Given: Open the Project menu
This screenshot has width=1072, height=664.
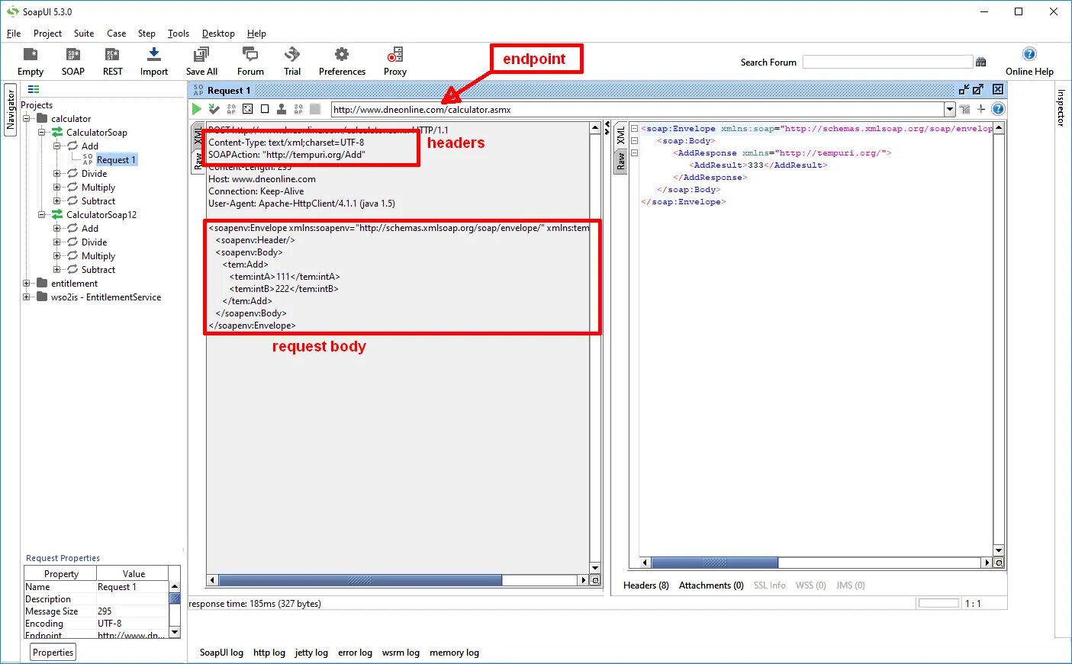Looking at the screenshot, I should coord(47,34).
